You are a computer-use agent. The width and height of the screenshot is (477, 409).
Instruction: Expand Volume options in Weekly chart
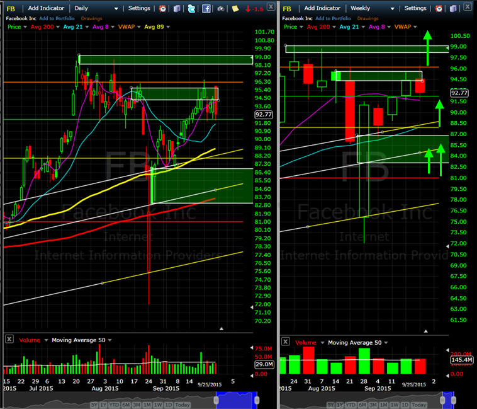322,343
